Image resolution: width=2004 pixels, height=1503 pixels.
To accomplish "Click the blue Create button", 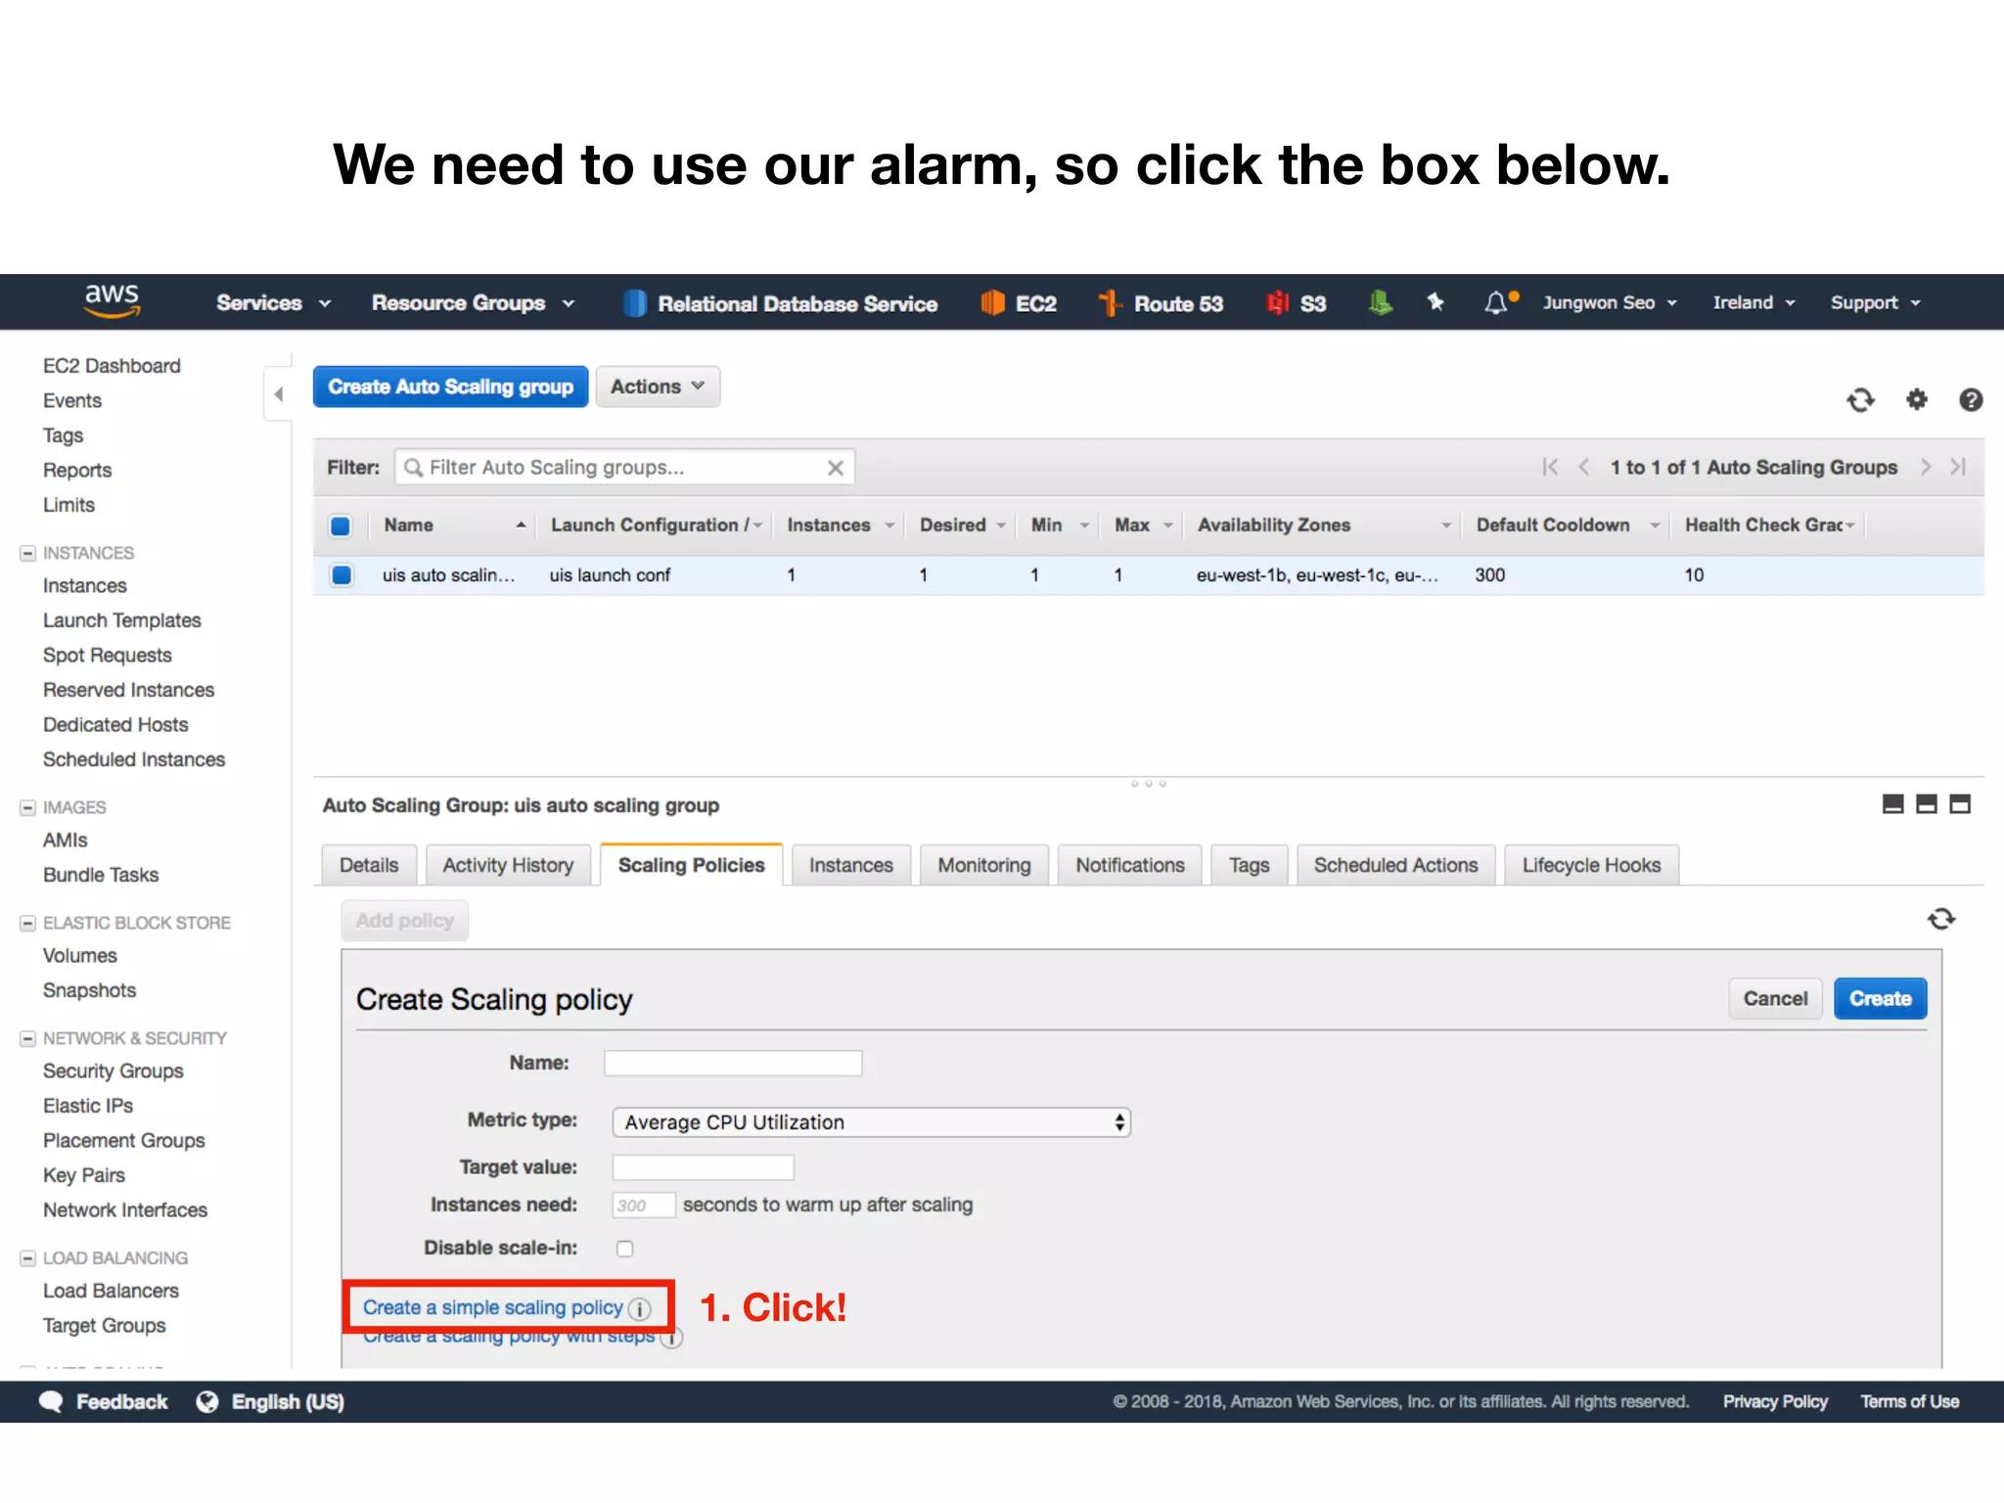I will tap(1880, 998).
